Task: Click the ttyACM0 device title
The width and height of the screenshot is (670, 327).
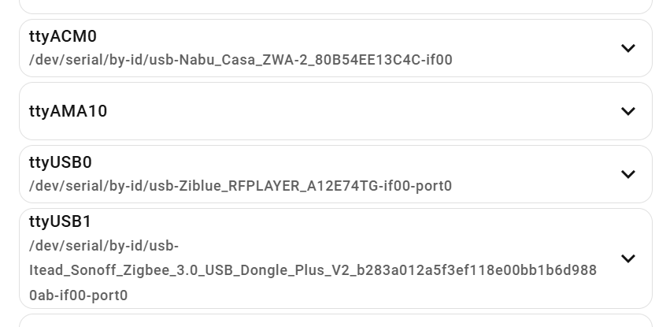Action: pos(63,36)
